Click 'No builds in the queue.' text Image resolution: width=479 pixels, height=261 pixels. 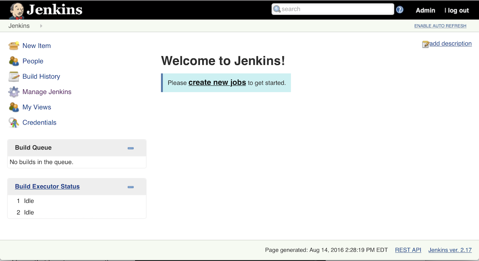41,162
